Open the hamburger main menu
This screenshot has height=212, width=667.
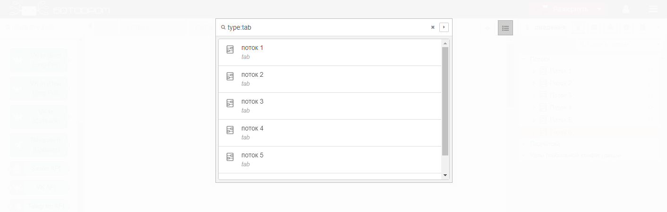pyautogui.click(x=654, y=8)
